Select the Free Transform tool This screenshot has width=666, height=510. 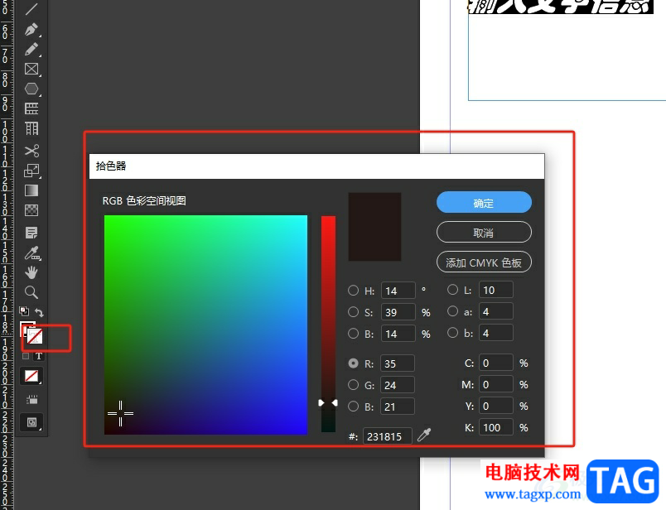[31, 171]
